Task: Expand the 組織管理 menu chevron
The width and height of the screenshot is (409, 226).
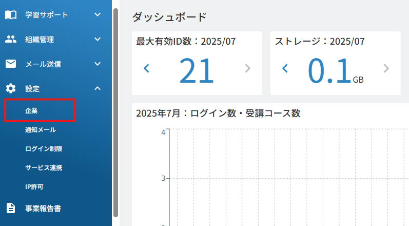Action: (x=98, y=40)
